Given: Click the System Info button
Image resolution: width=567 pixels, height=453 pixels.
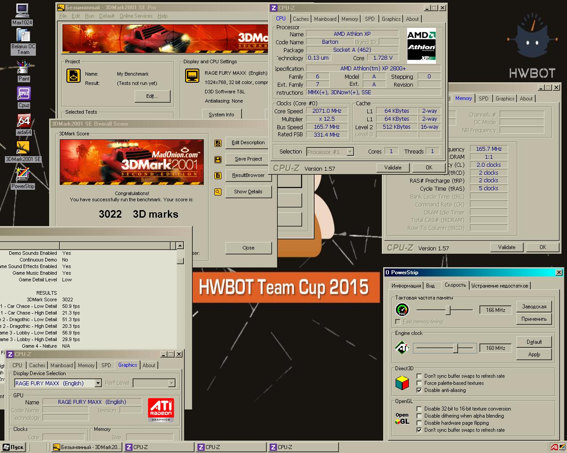Looking at the screenshot, I should coord(221,115).
